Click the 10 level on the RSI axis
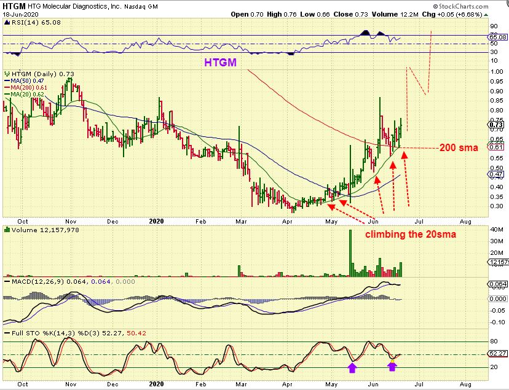509x390 pixels. [x=494, y=61]
